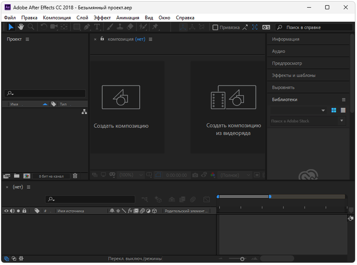
Task: Open the Слой menu
Action: pyautogui.click(x=82, y=18)
